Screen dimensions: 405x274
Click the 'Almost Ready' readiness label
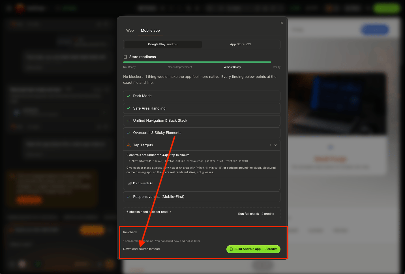pyautogui.click(x=232, y=67)
